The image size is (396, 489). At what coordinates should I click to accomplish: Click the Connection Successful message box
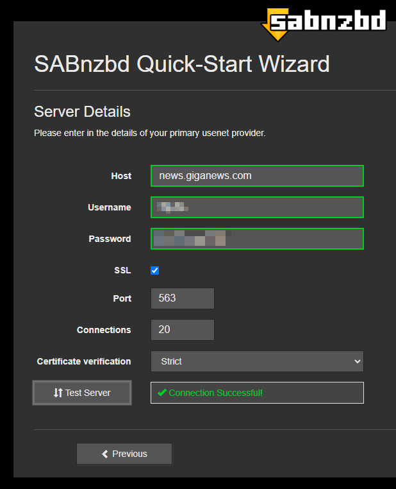click(x=257, y=393)
